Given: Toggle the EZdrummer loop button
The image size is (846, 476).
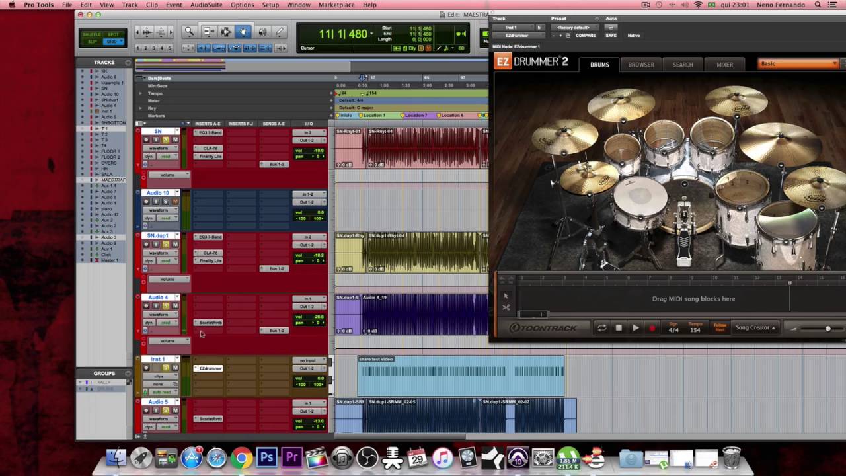Looking at the screenshot, I should (601, 328).
